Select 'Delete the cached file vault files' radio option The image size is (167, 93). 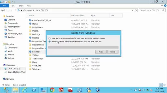[49, 42]
